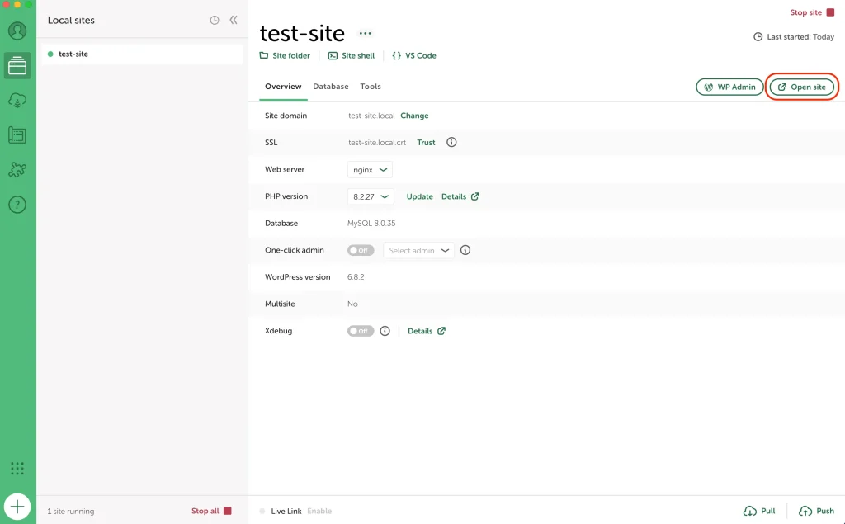Image resolution: width=845 pixels, height=524 pixels.
Task: Toggle the One-click admin switch
Action: point(361,250)
